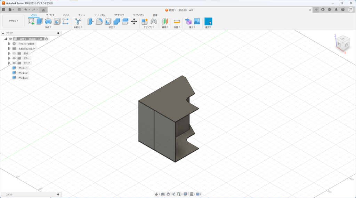Select the Move/Copy tool icon
Viewport: 356px width, 198px height.
pos(134,21)
